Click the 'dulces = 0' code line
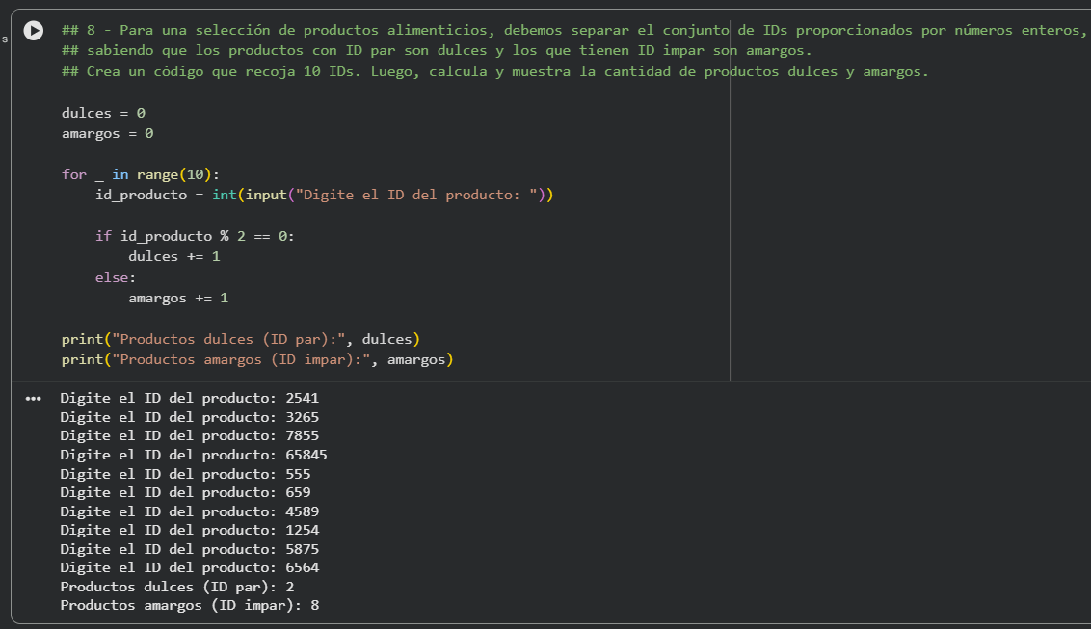 coord(103,113)
